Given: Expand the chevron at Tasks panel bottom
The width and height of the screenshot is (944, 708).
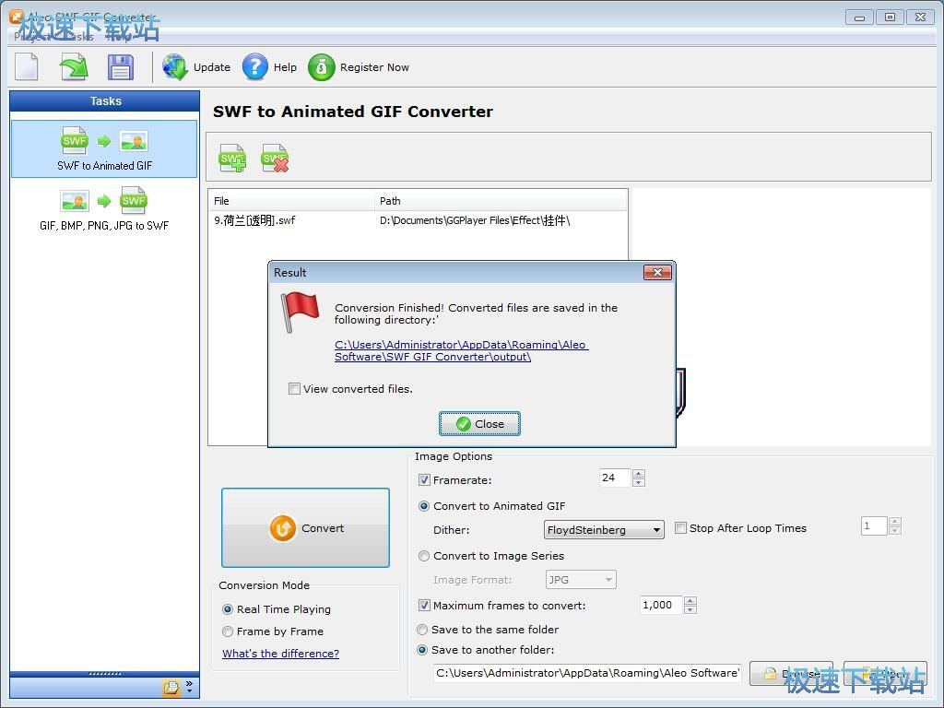Looking at the screenshot, I should pyautogui.click(x=190, y=687).
